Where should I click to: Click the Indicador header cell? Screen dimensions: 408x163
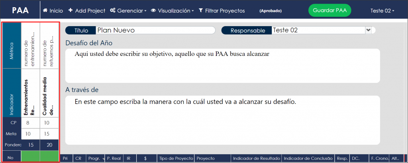[x=12, y=93]
